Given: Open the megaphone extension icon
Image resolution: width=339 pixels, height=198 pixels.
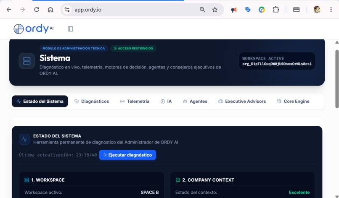Looking at the screenshot, I should point(234,10).
